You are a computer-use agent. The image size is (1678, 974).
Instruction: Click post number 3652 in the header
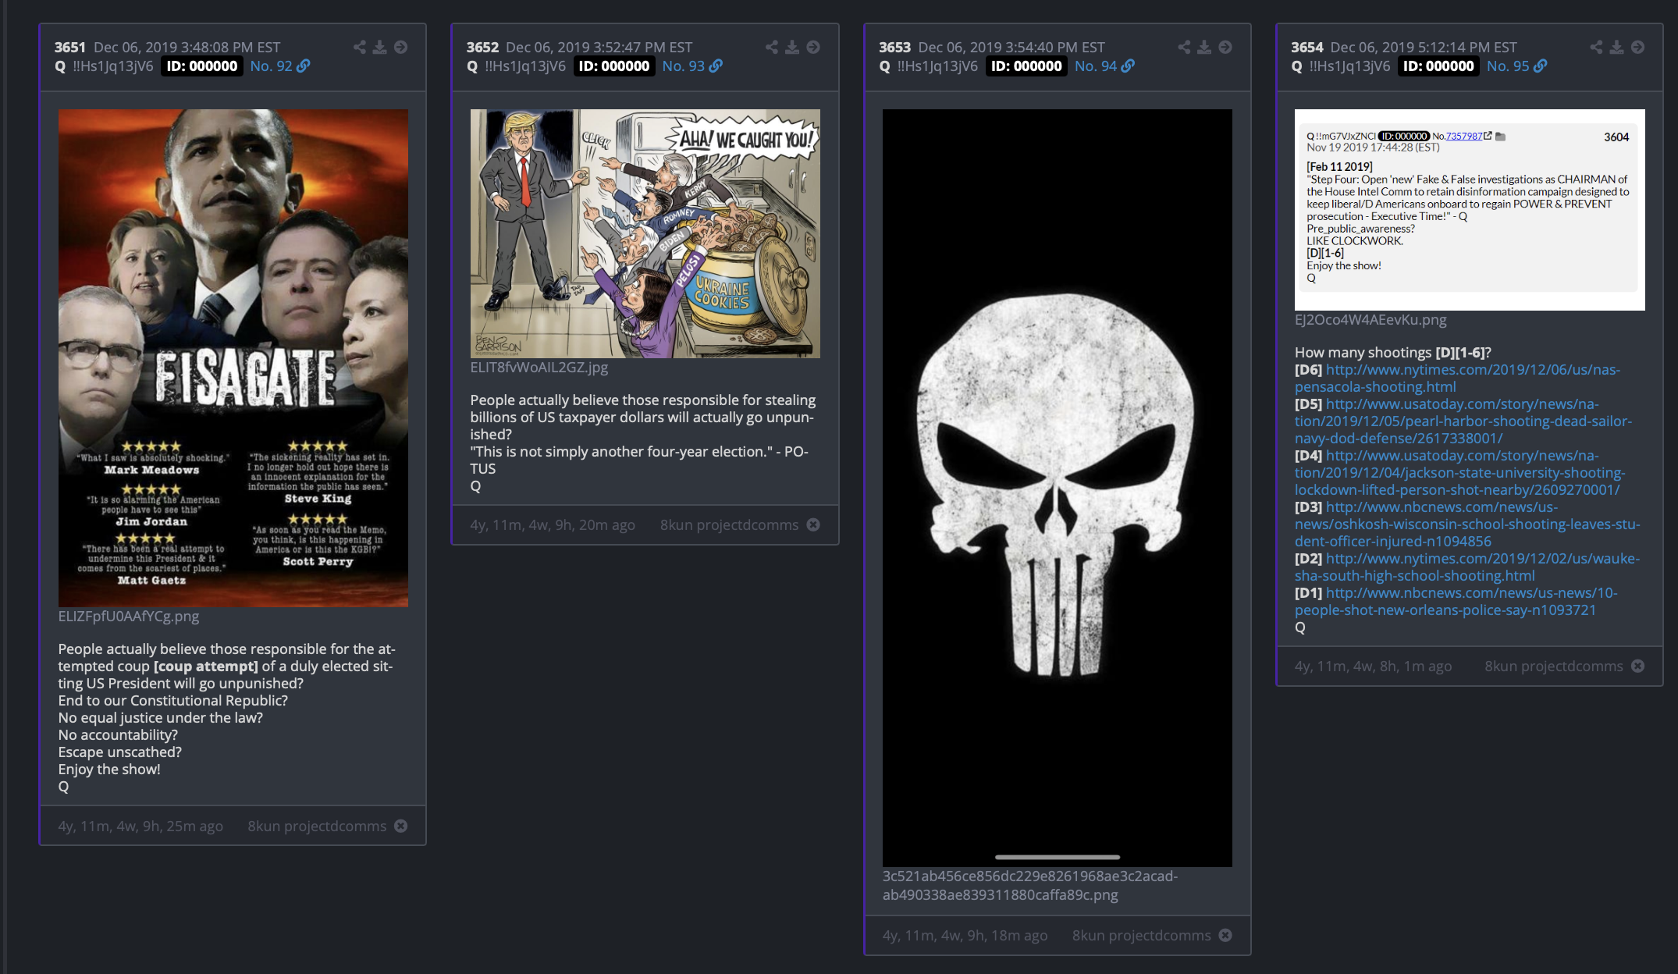tap(482, 48)
